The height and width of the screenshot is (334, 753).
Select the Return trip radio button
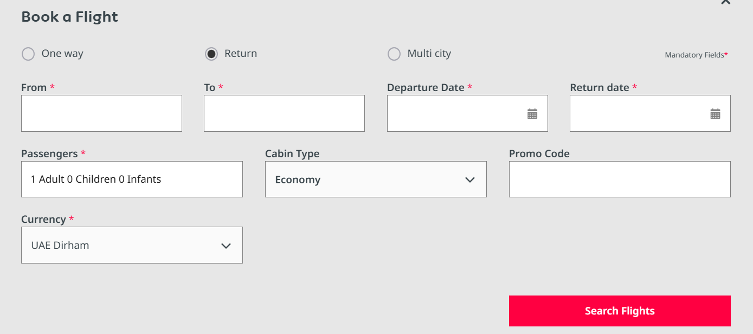pos(211,54)
